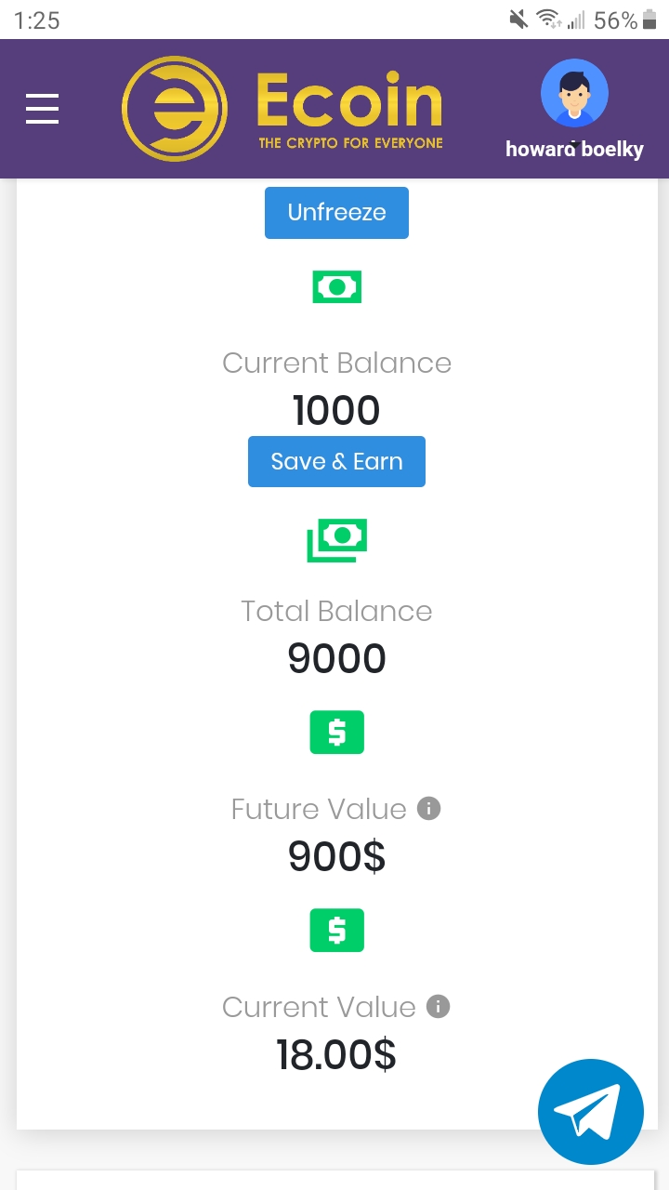
Task: Open the Telegram chat floating button
Action: coord(591,1112)
